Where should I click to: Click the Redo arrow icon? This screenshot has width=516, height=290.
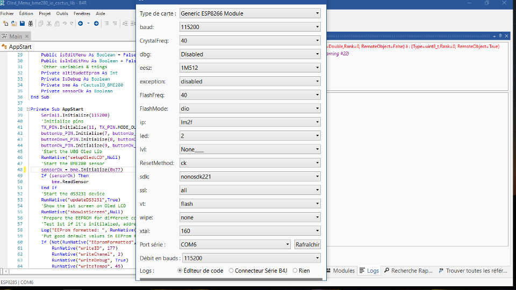pos(71,23)
